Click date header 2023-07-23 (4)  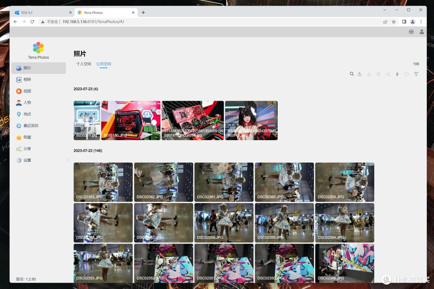pyautogui.click(x=86, y=89)
